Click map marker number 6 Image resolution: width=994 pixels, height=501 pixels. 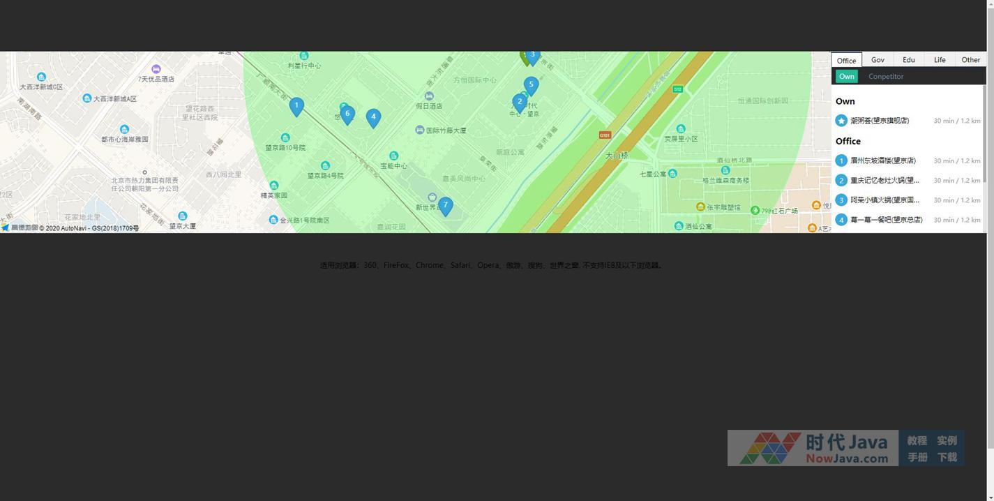point(347,114)
